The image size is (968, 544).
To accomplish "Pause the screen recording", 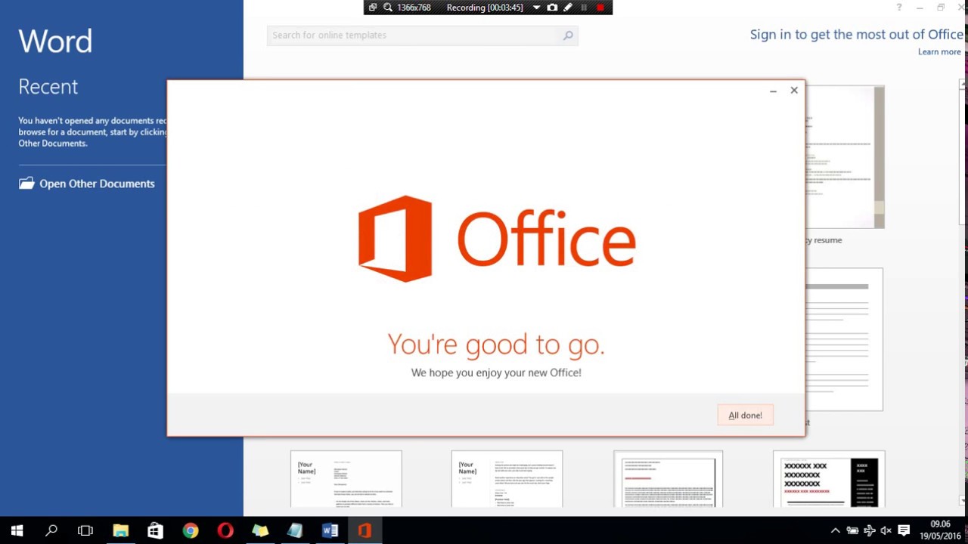I will tap(584, 8).
